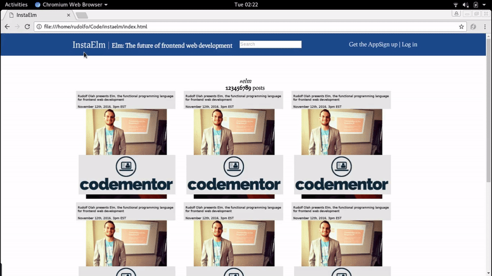
Task: Open the middle post photo in top row
Action: click(x=234, y=132)
